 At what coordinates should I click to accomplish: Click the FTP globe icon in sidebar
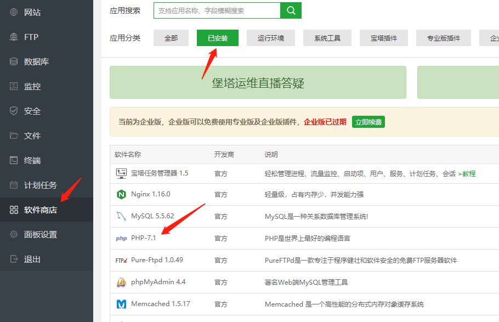pyautogui.click(x=14, y=37)
